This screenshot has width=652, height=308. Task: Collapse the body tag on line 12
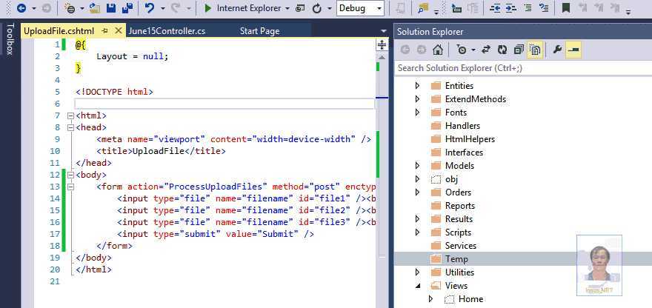pyautogui.click(x=70, y=175)
